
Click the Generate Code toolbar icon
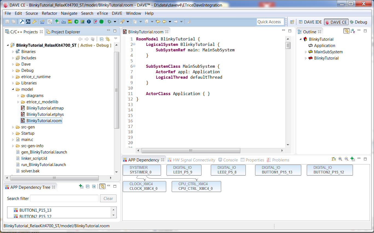tap(95, 22)
